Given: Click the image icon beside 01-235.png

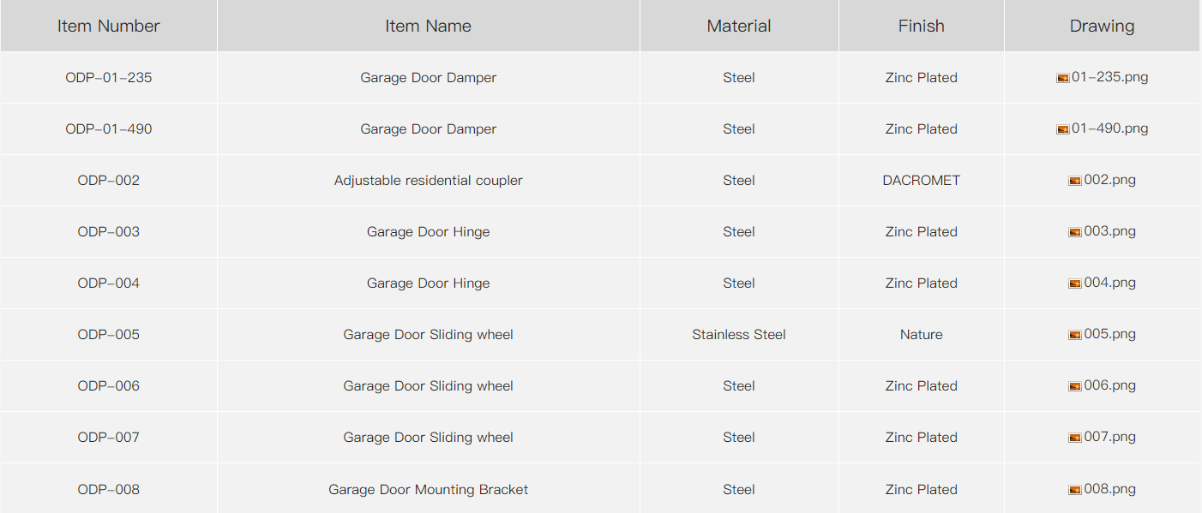Looking at the screenshot, I should point(1063,78).
